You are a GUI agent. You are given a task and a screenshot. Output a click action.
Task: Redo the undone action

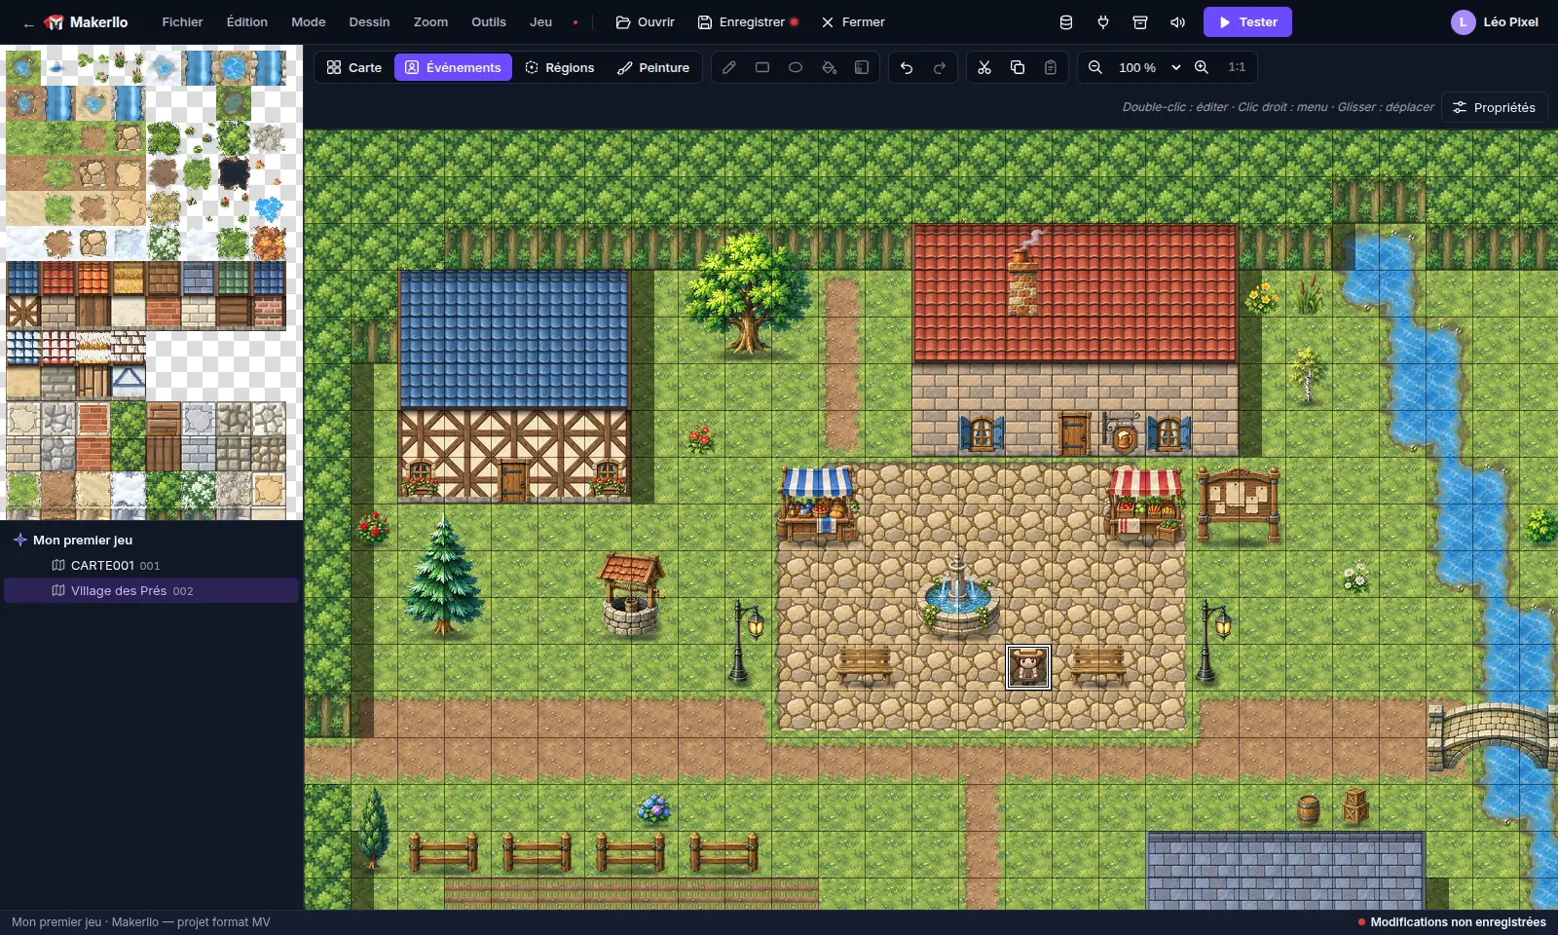tap(940, 67)
